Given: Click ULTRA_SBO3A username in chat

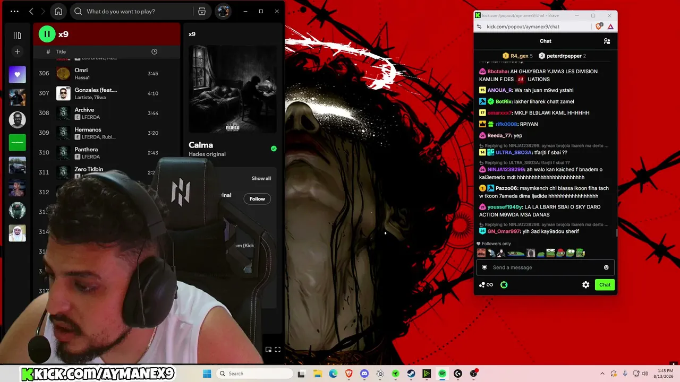Looking at the screenshot, I should pyautogui.click(x=514, y=153).
